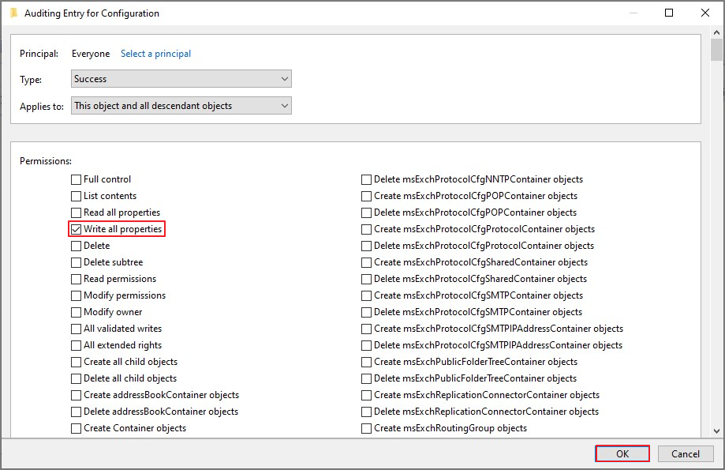The width and height of the screenshot is (725, 470).
Task: Check the Full control permission
Action: 77,179
